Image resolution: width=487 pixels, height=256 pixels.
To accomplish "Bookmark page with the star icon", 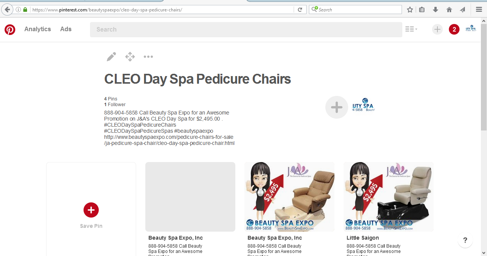I will pyautogui.click(x=410, y=10).
